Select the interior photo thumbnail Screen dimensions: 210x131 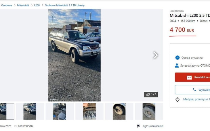pos(60,111)
